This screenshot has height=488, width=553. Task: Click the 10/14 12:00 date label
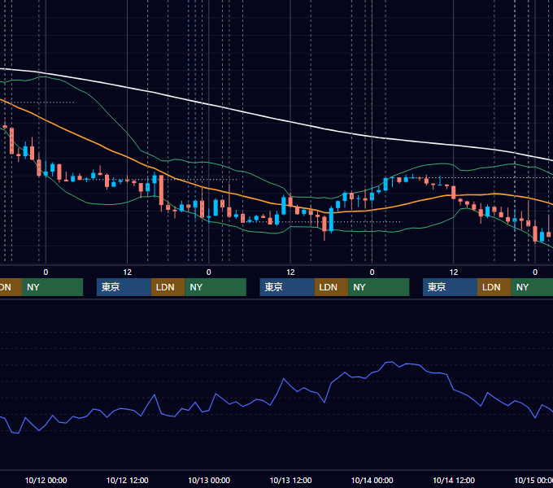454,480
